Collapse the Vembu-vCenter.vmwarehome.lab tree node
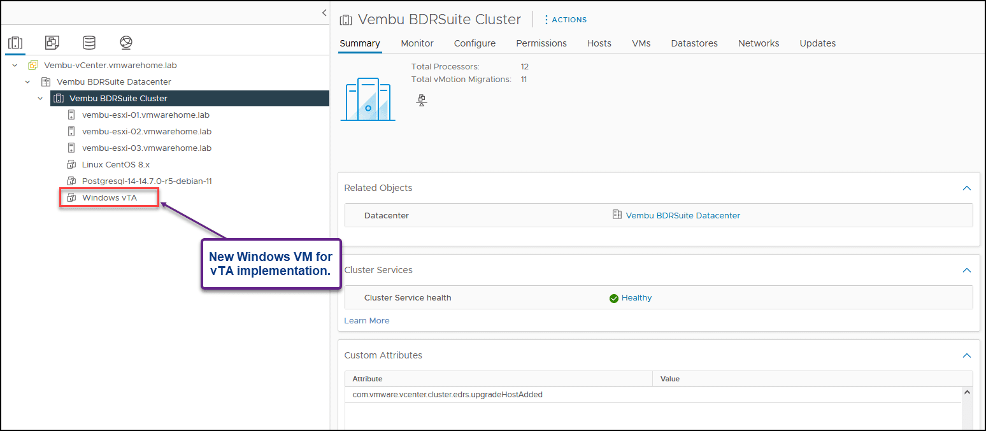The width and height of the screenshot is (986, 431). click(x=15, y=65)
